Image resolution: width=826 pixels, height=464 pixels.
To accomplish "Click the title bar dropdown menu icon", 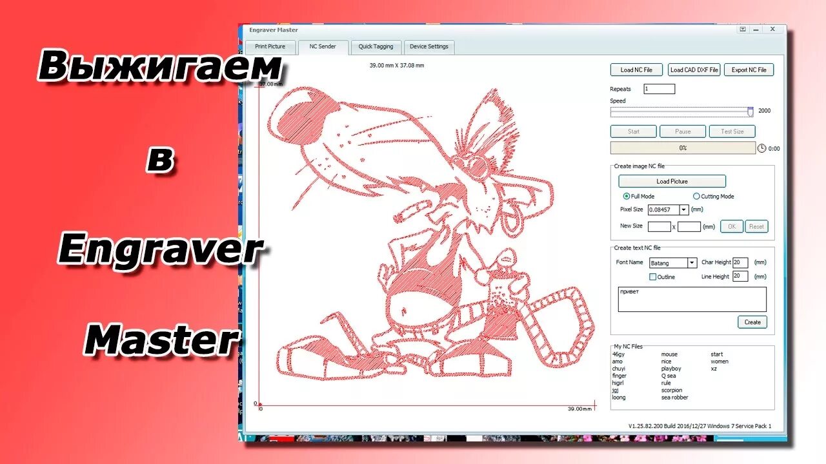I will [x=743, y=29].
